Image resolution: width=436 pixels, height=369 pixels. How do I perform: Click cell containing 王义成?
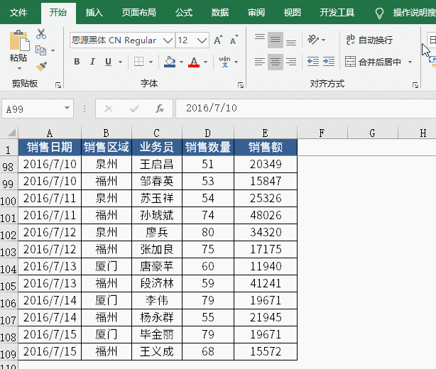pos(157,351)
